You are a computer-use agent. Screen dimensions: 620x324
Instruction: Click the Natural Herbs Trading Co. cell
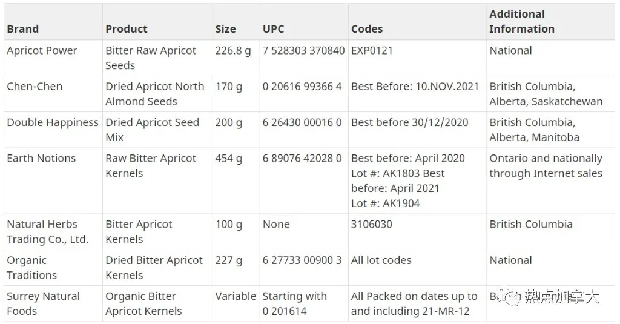53,232
